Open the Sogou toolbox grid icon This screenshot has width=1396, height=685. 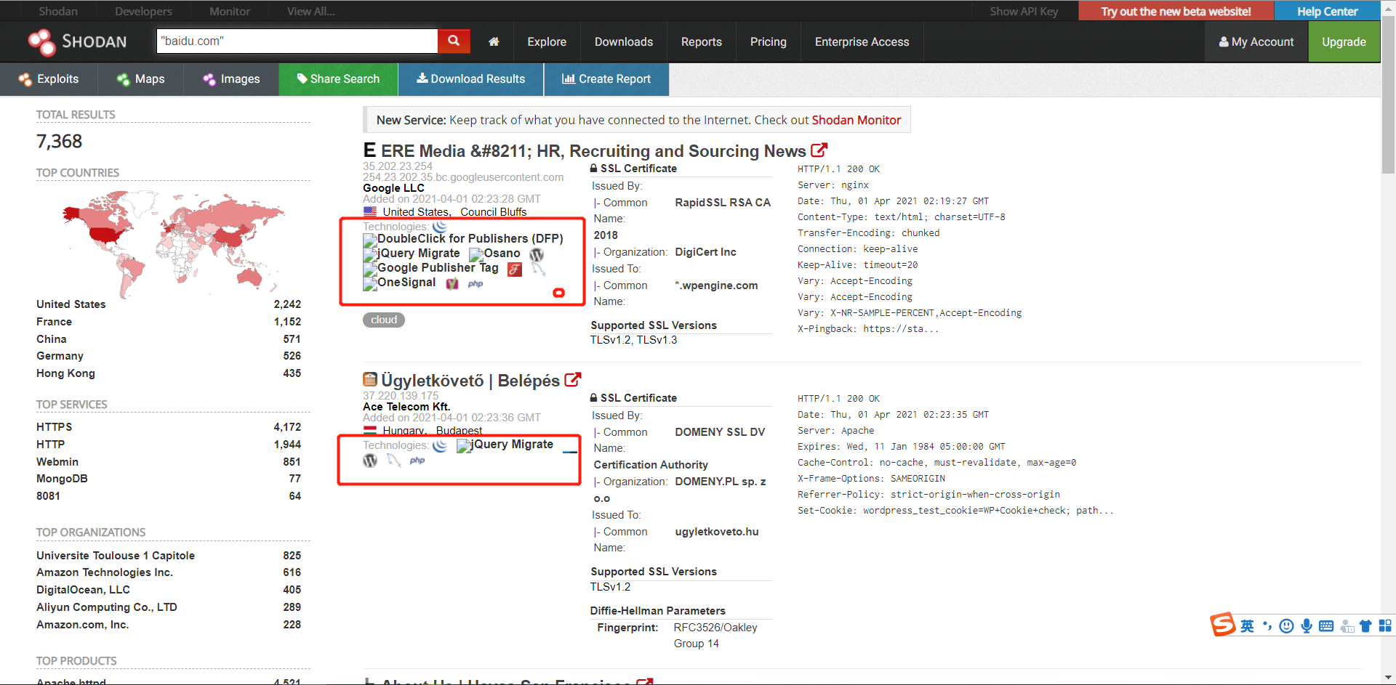(1385, 626)
